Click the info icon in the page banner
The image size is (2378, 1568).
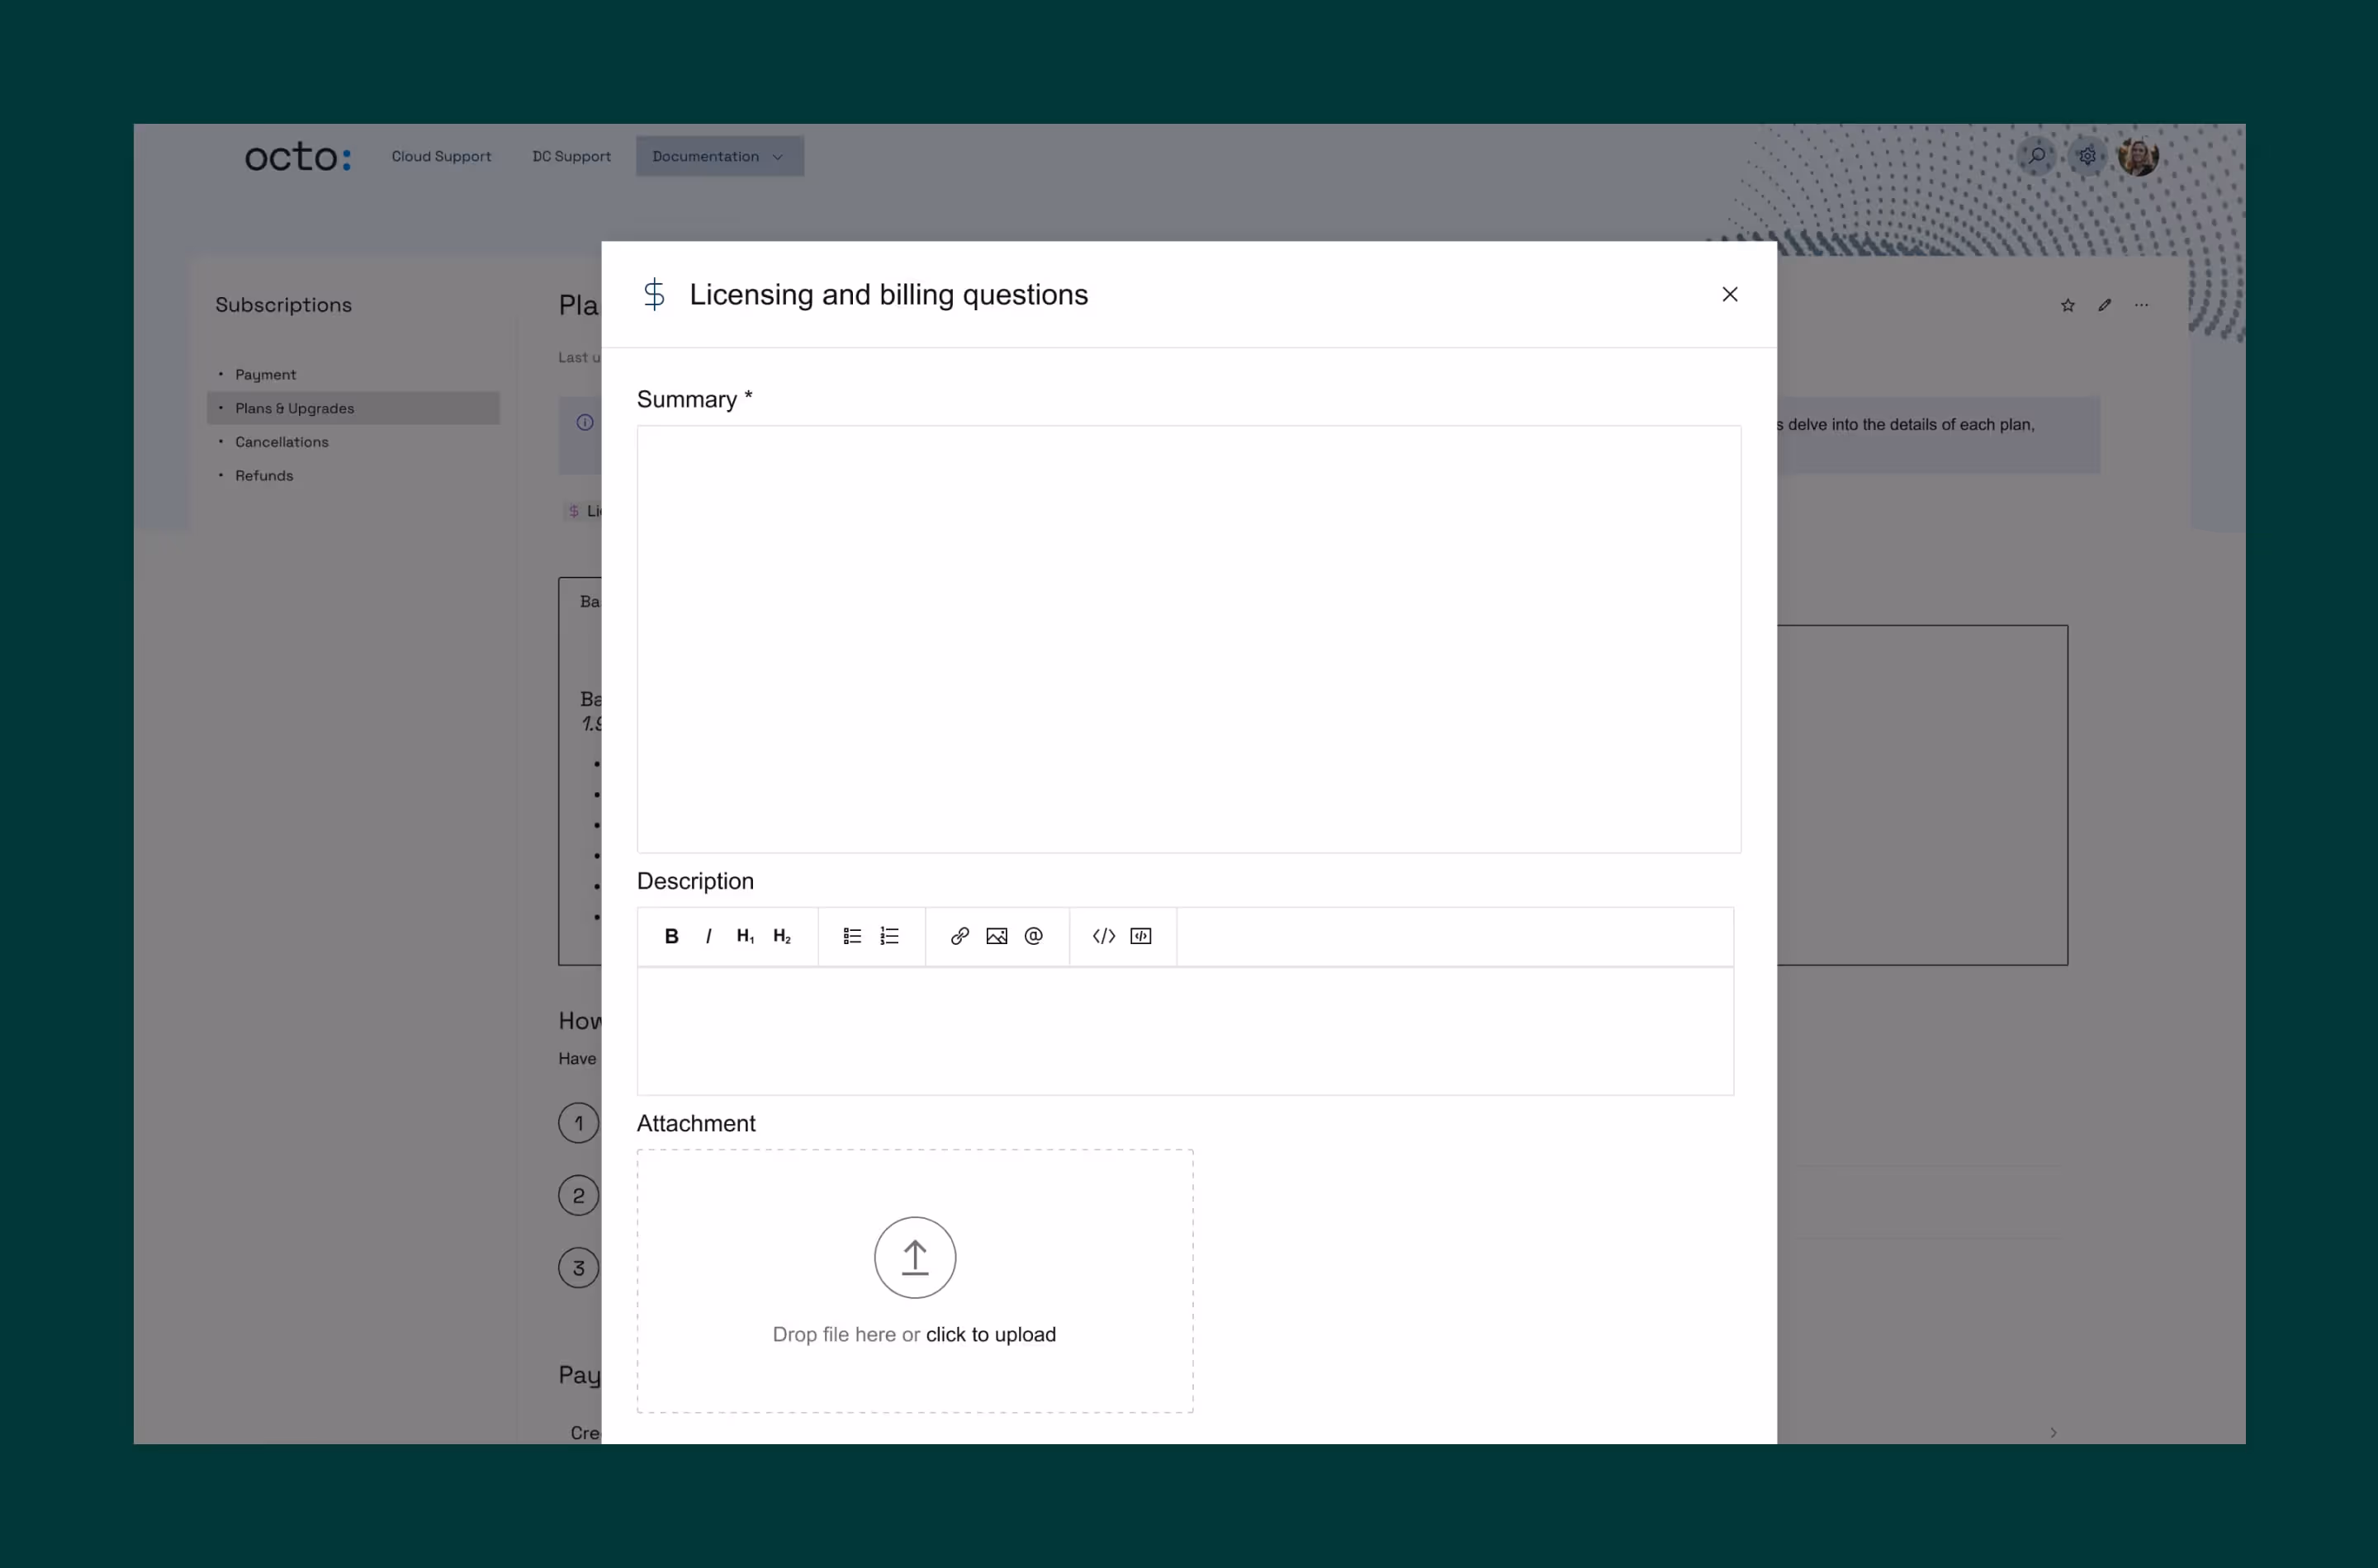[585, 422]
